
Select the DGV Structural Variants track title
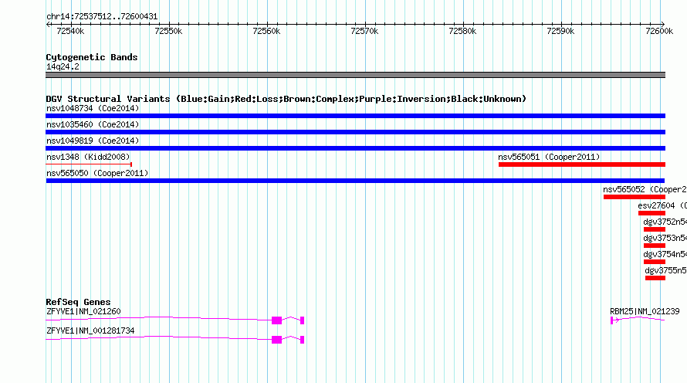tap(286, 99)
